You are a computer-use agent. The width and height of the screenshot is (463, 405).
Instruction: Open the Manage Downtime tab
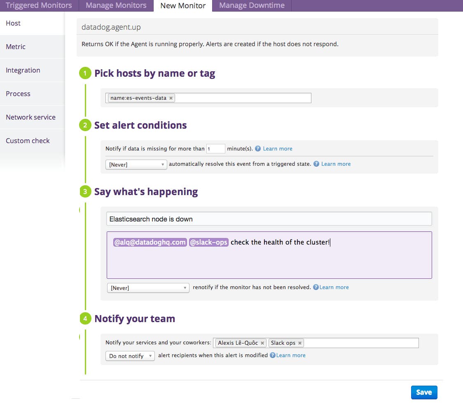tap(251, 5)
